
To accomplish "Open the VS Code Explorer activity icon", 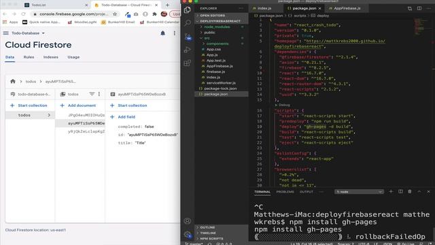I will [x=188, y=10].
